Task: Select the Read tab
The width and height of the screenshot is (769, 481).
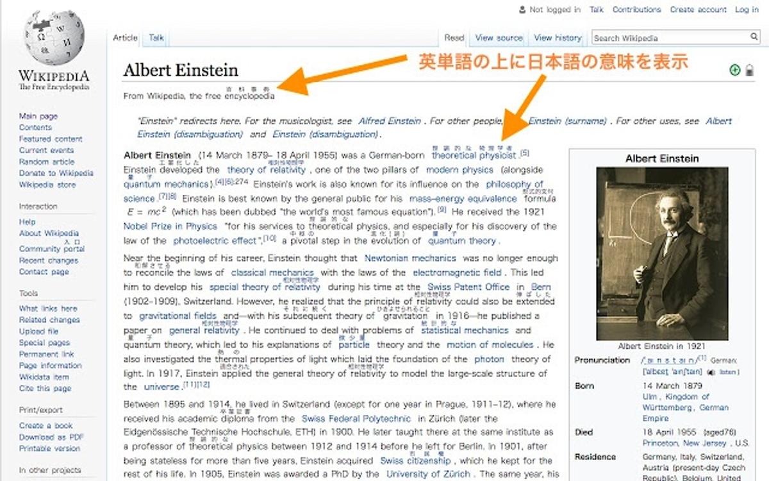Action: pos(454,38)
